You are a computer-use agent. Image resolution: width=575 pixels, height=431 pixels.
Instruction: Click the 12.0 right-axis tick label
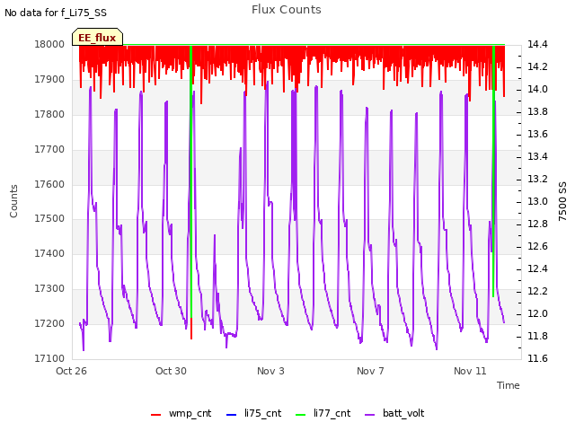(x=537, y=313)
